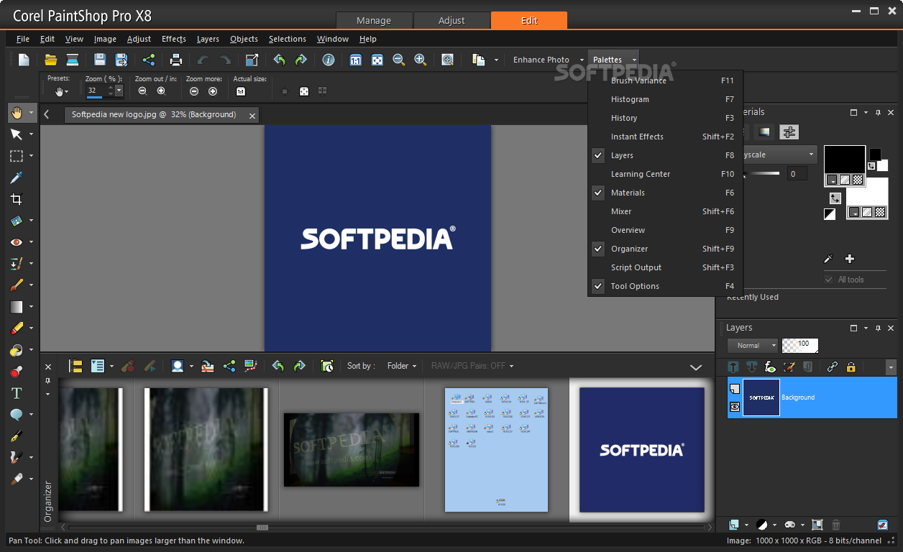Delete layer with trash icon
Image resolution: width=903 pixels, height=552 pixels.
point(836,525)
